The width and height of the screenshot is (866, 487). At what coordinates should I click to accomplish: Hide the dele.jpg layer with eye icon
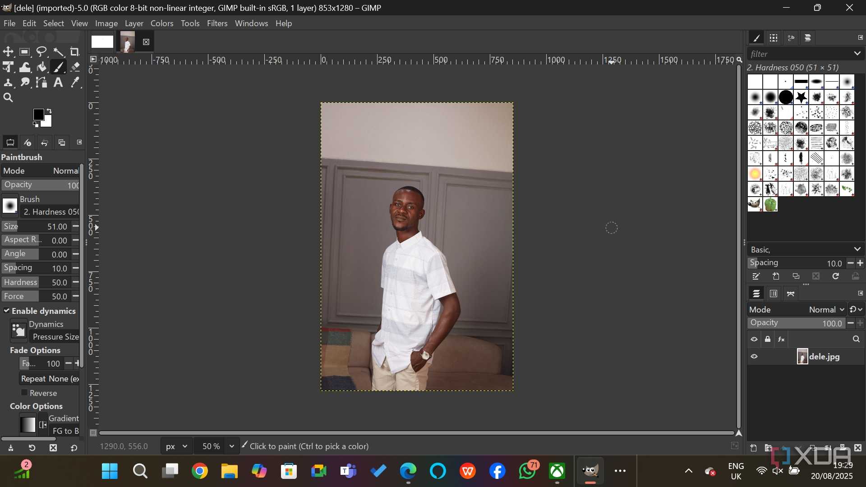754,357
